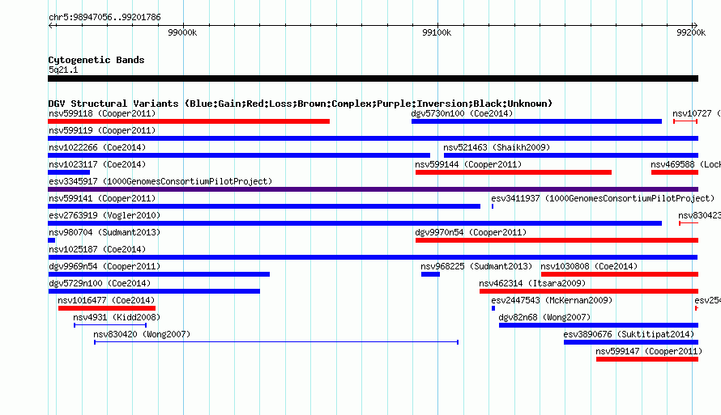Click the nsv1016477 (Coe2014) label
This screenshot has height=415, width=721.
[x=106, y=300]
